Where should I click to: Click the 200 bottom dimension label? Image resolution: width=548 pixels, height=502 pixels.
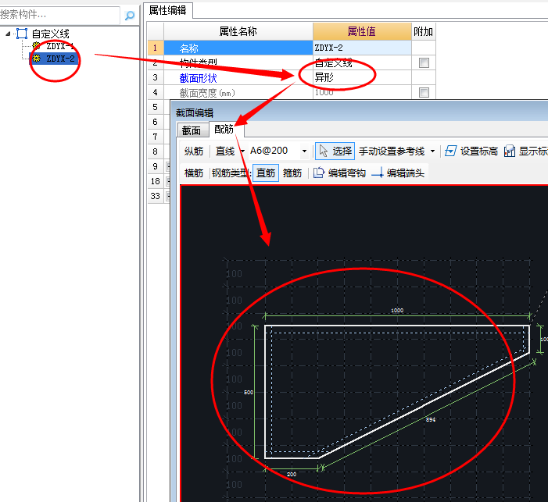point(292,475)
